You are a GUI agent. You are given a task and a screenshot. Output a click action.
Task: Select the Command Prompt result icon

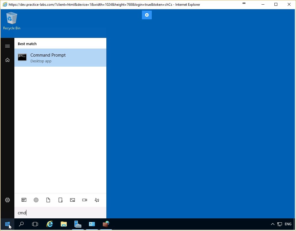pyautogui.click(x=22, y=57)
